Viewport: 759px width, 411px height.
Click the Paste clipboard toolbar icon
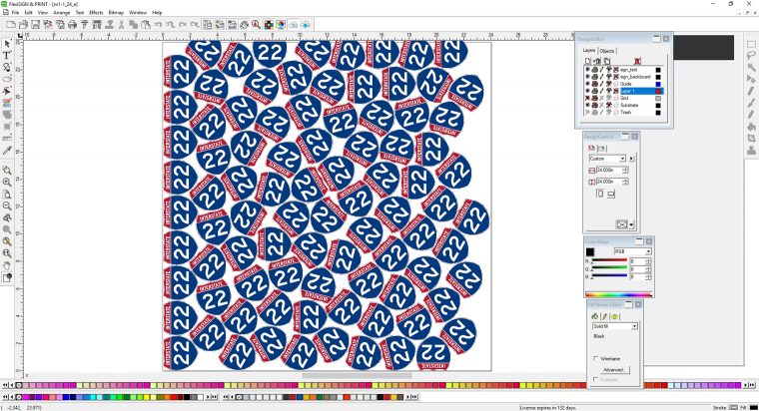(145, 25)
